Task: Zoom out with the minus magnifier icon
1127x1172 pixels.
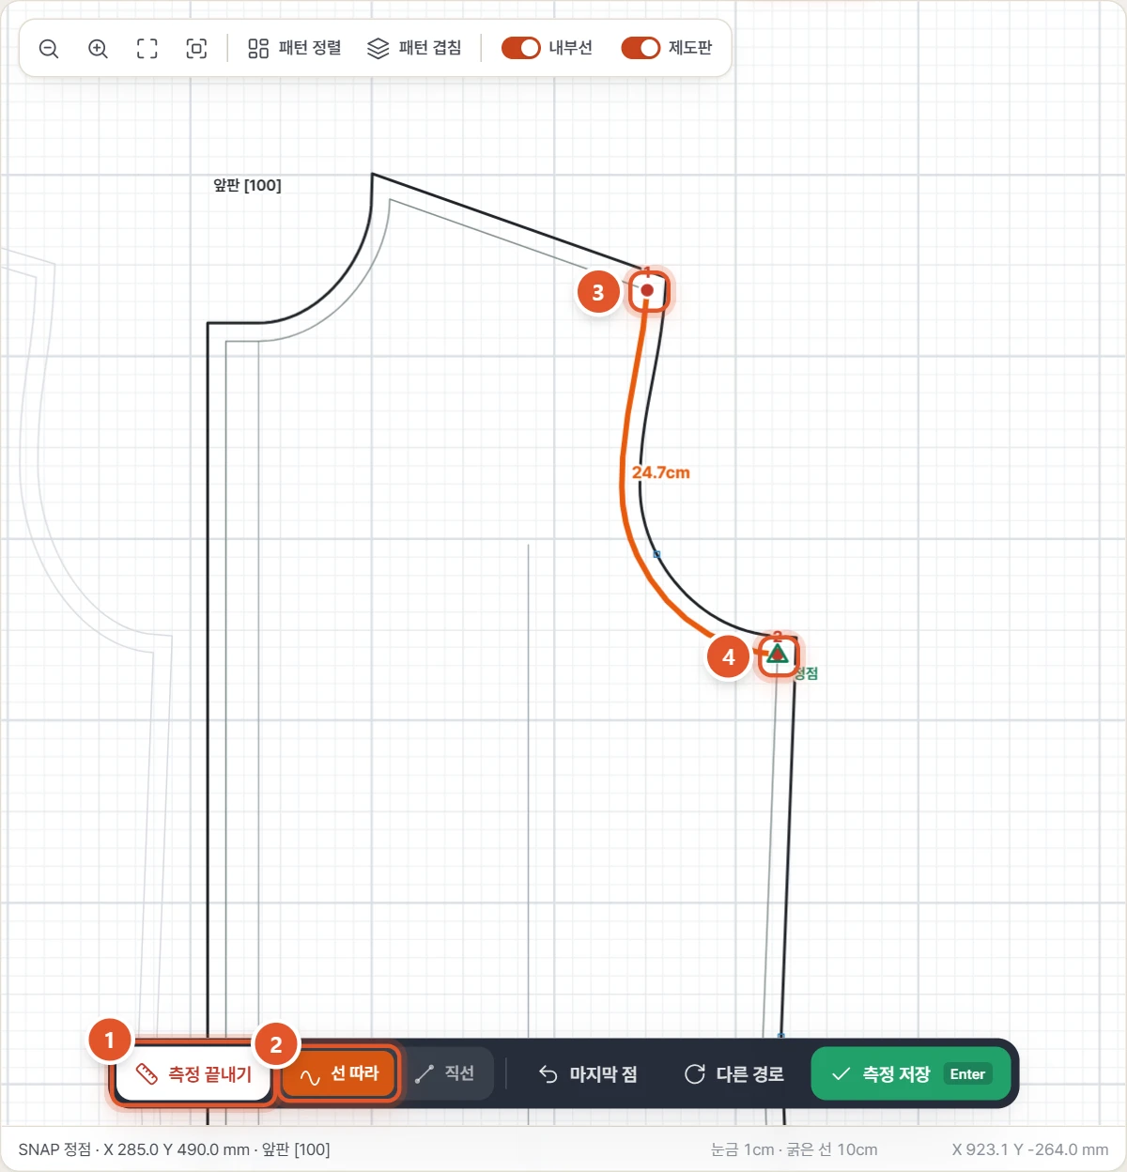Action: coord(49,49)
